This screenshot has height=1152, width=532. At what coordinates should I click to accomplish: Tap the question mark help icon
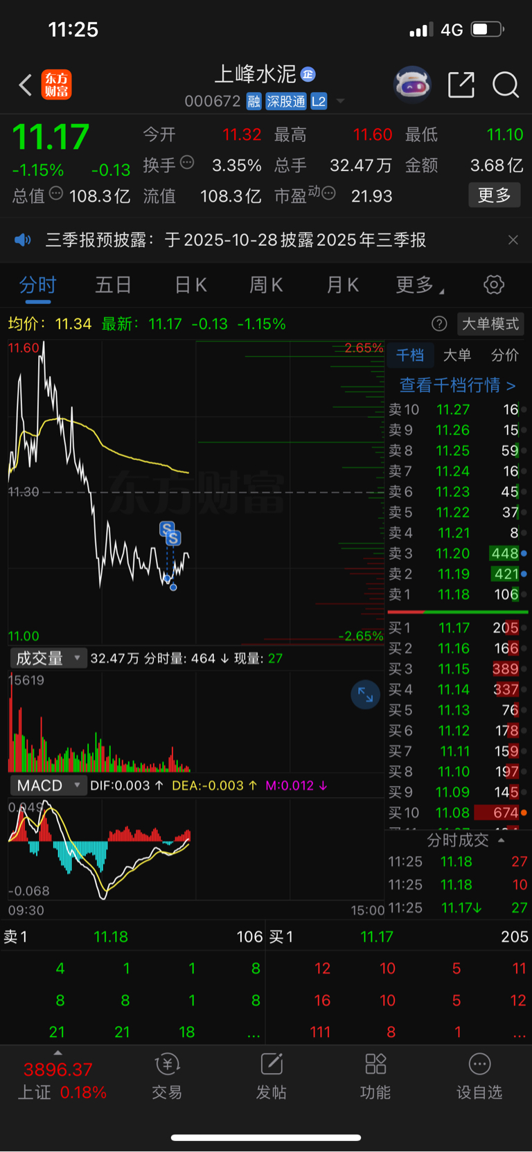pos(439,324)
